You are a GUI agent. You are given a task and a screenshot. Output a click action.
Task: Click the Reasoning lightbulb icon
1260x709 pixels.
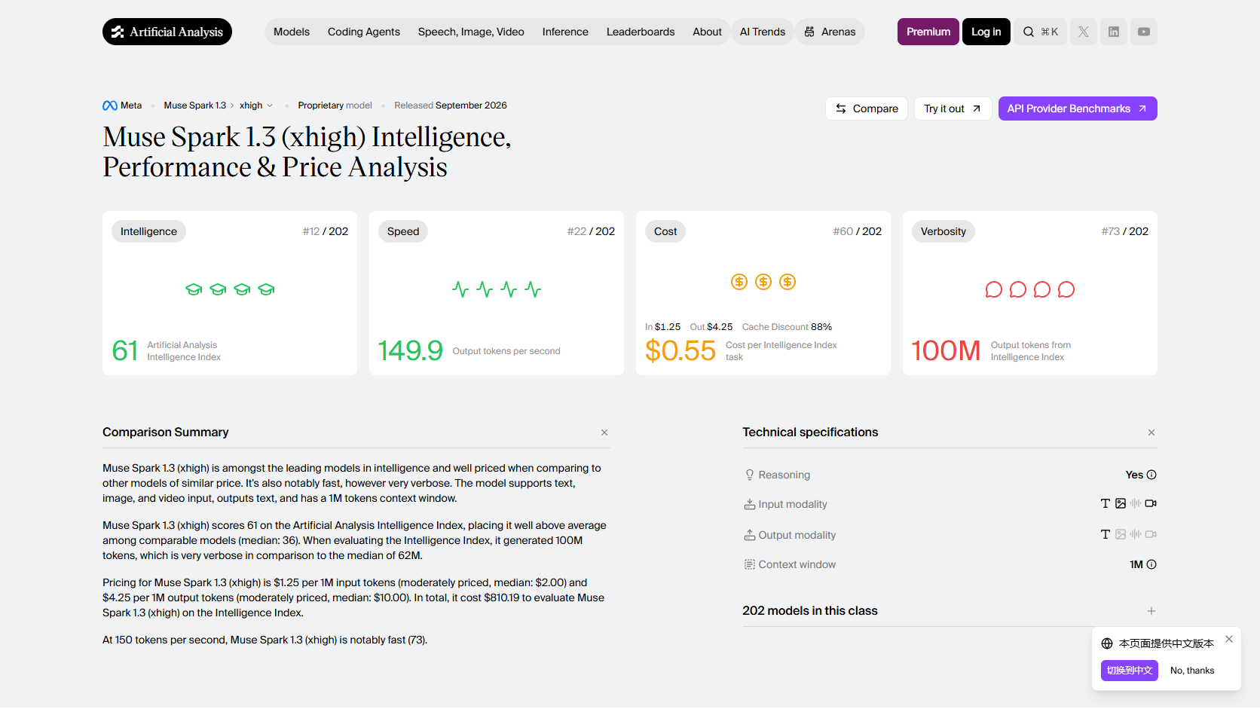tap(750, 475)
